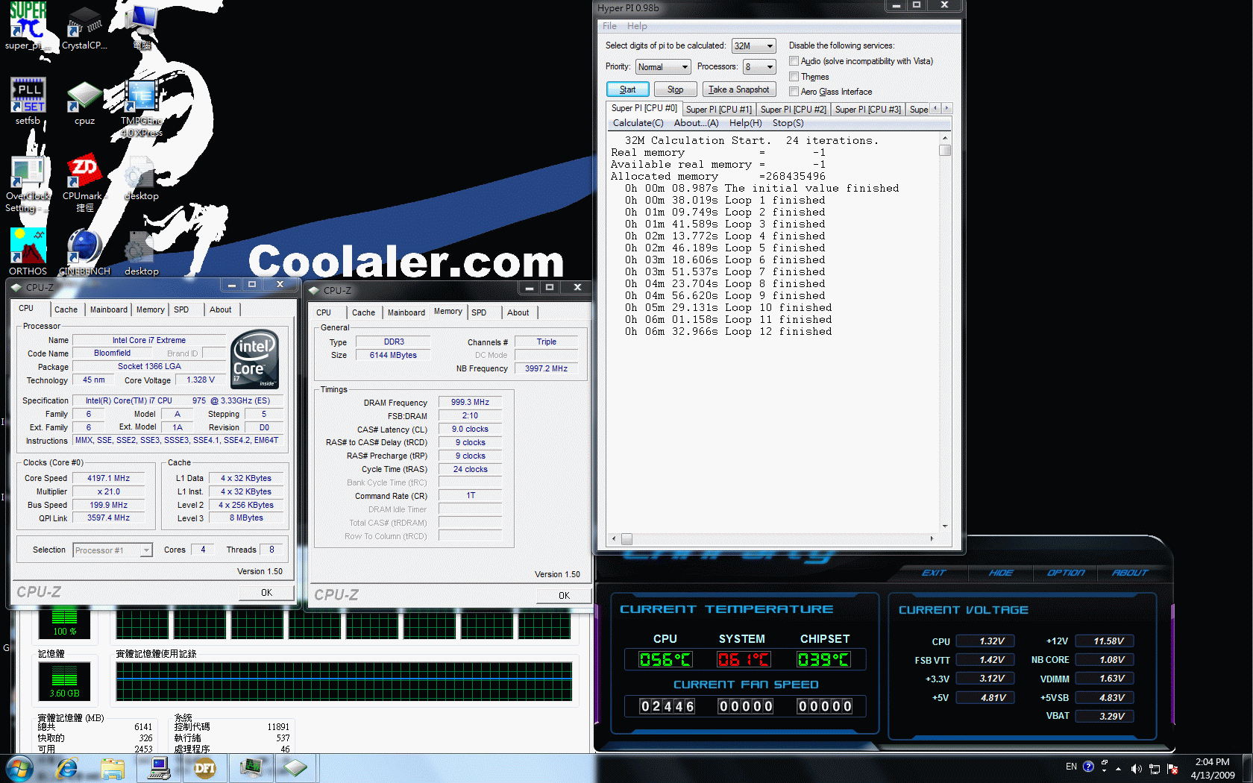Click the EN language indicator
This screenshot has height=783, width=1253.
point(1071,767)
